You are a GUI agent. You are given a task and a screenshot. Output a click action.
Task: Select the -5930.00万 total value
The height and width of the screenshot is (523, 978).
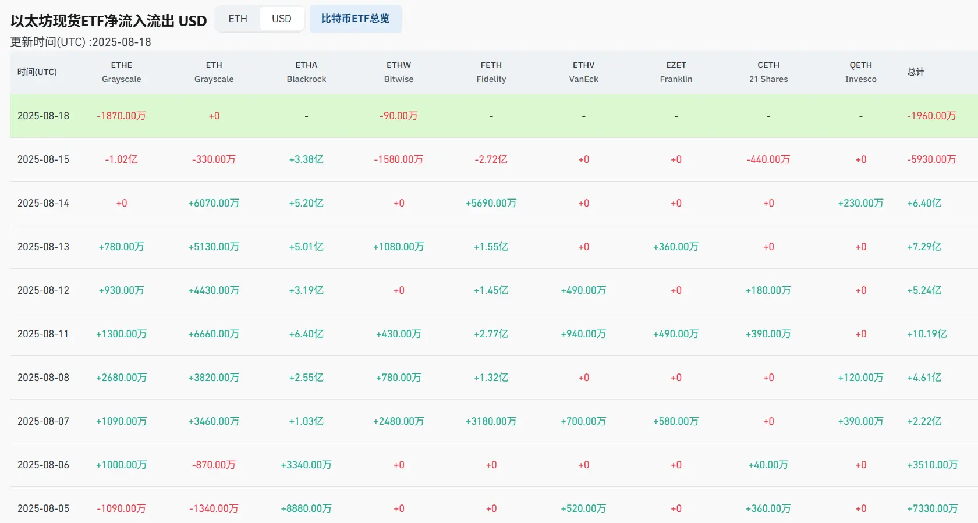(x=931, y=159)
